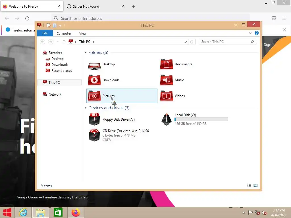Dismiss the Firefox notification bar
Screen dimensions: 291x218
(284, 30)
